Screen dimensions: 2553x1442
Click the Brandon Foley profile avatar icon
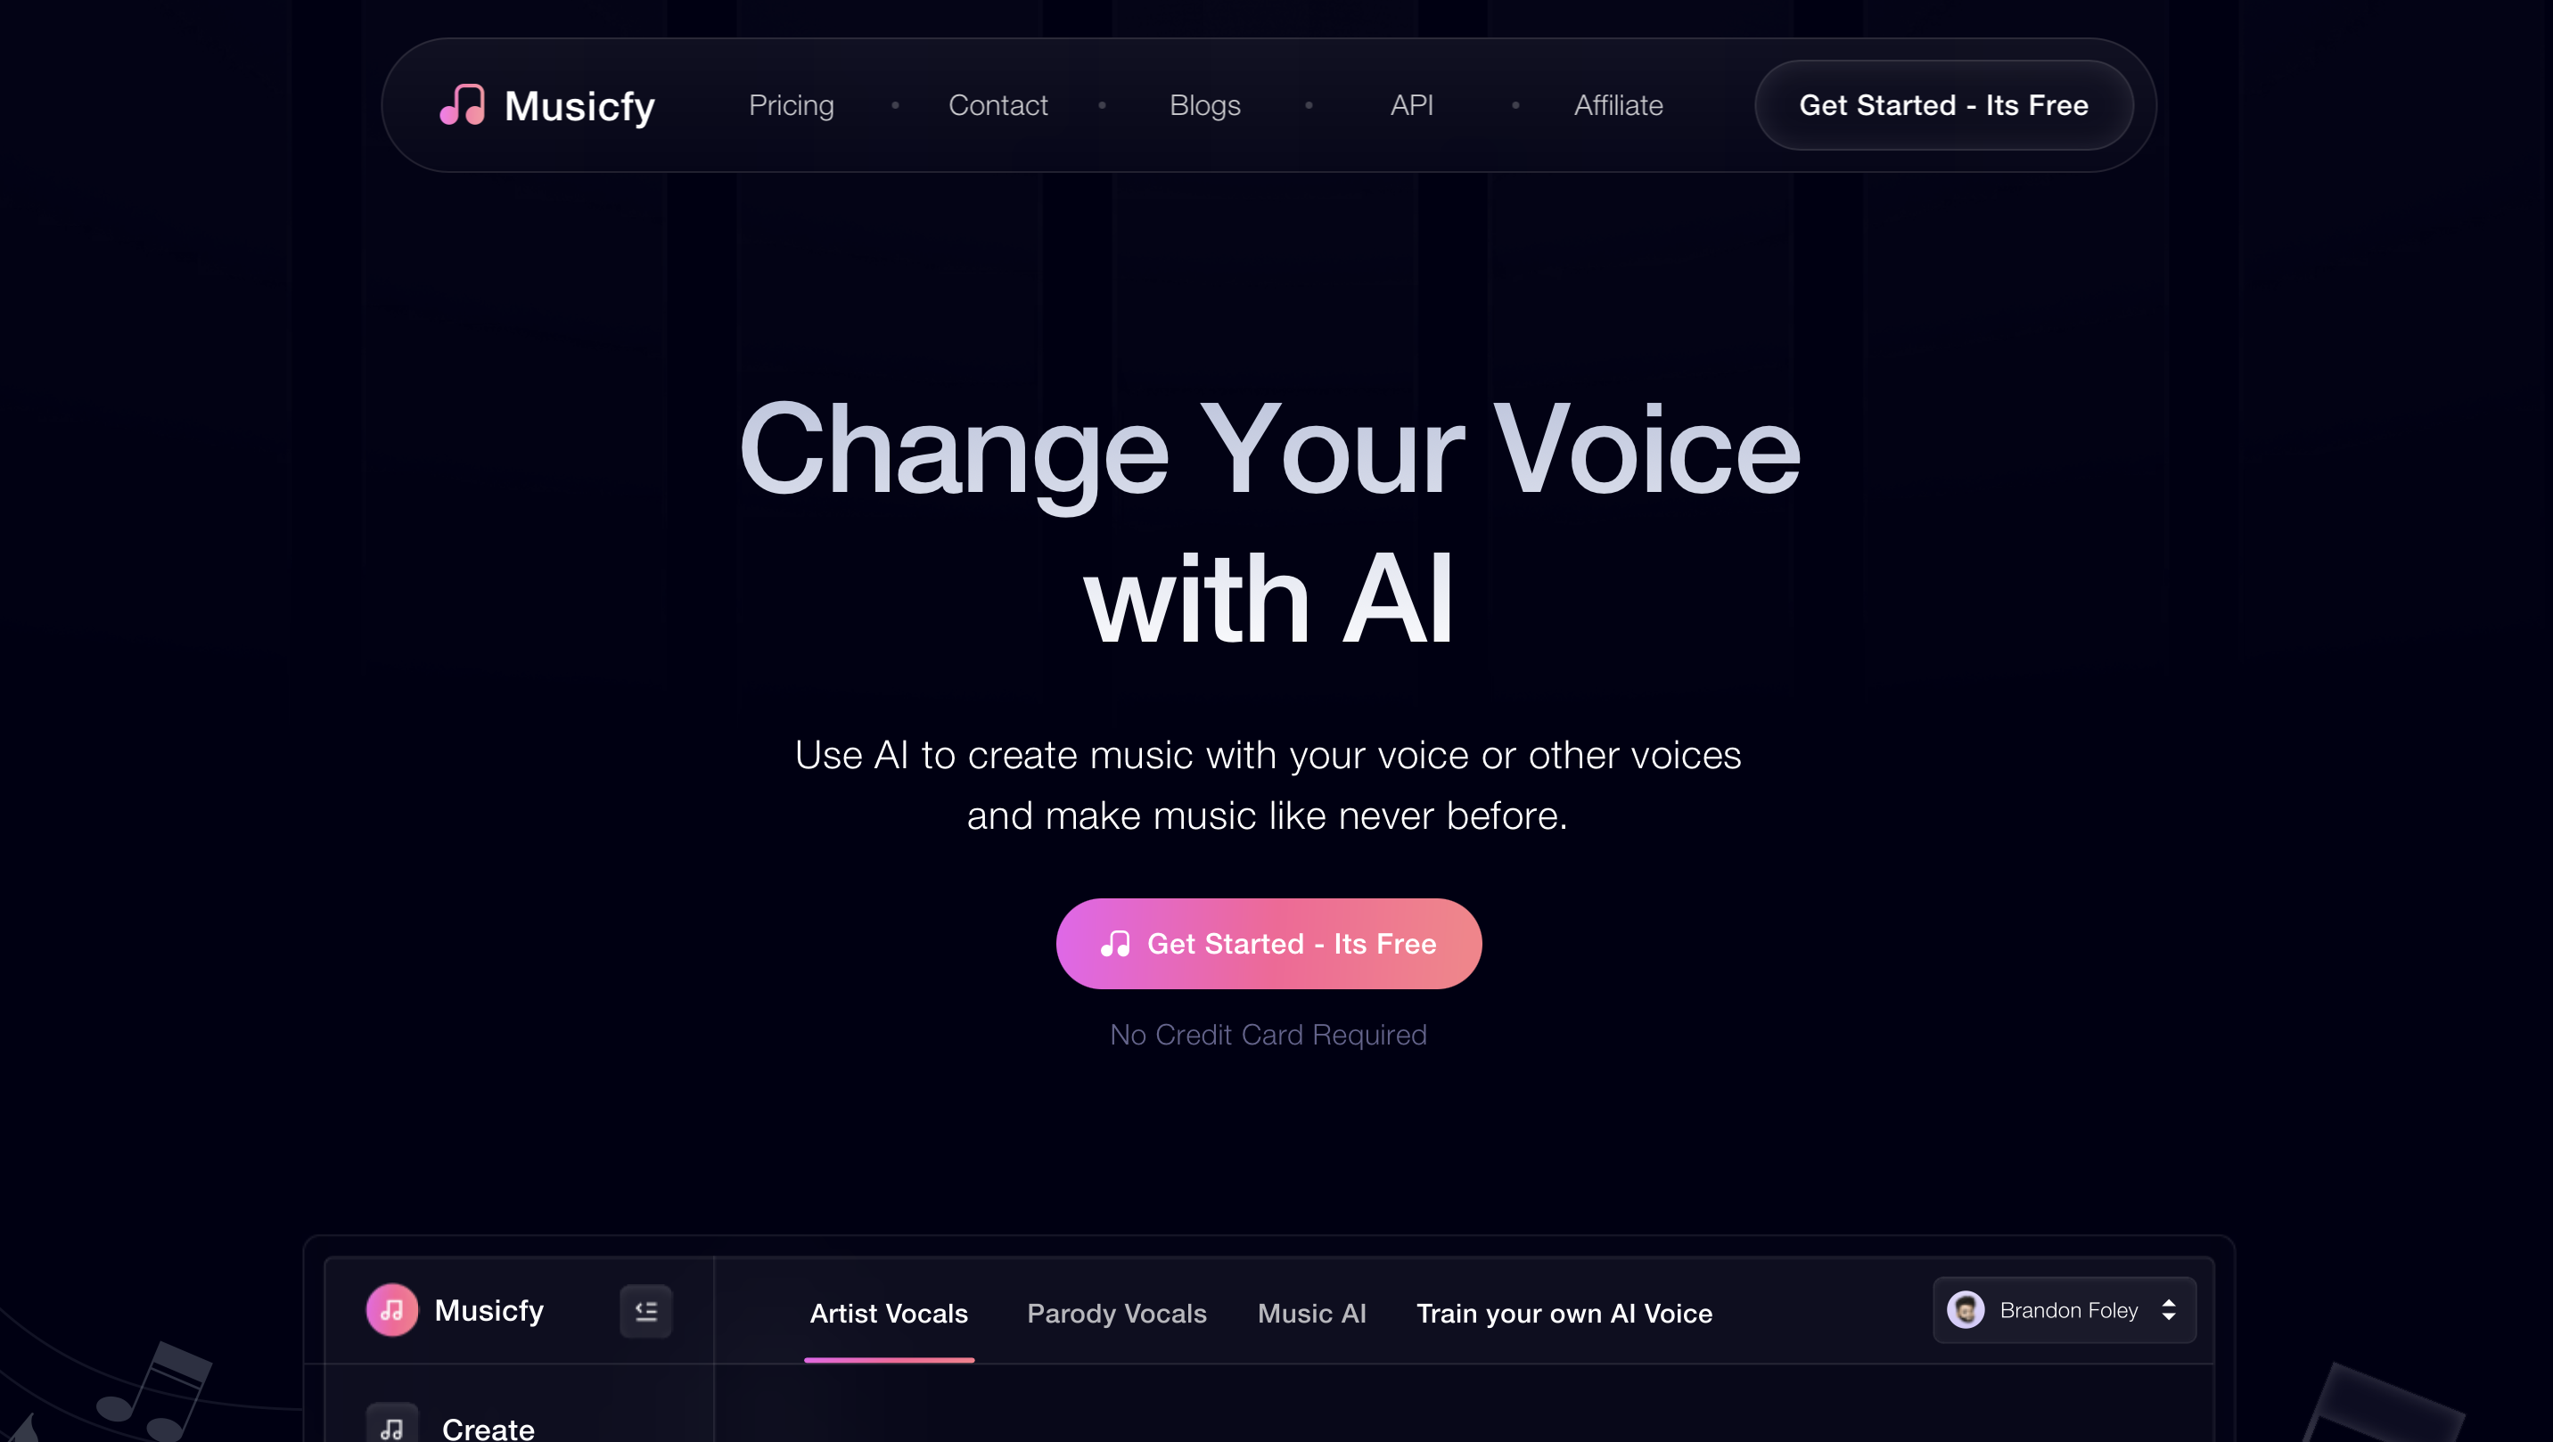click(1967, 1311)
